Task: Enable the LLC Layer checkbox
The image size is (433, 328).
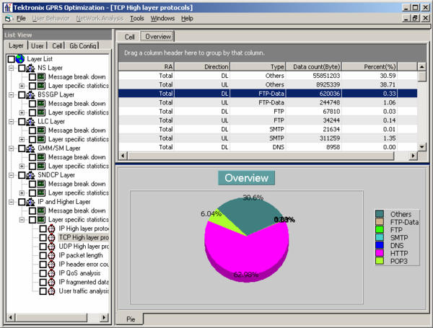Action: 22,121
